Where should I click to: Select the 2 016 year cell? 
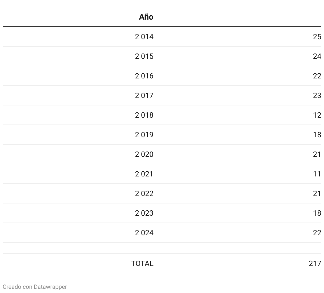(x=144, y=76)
